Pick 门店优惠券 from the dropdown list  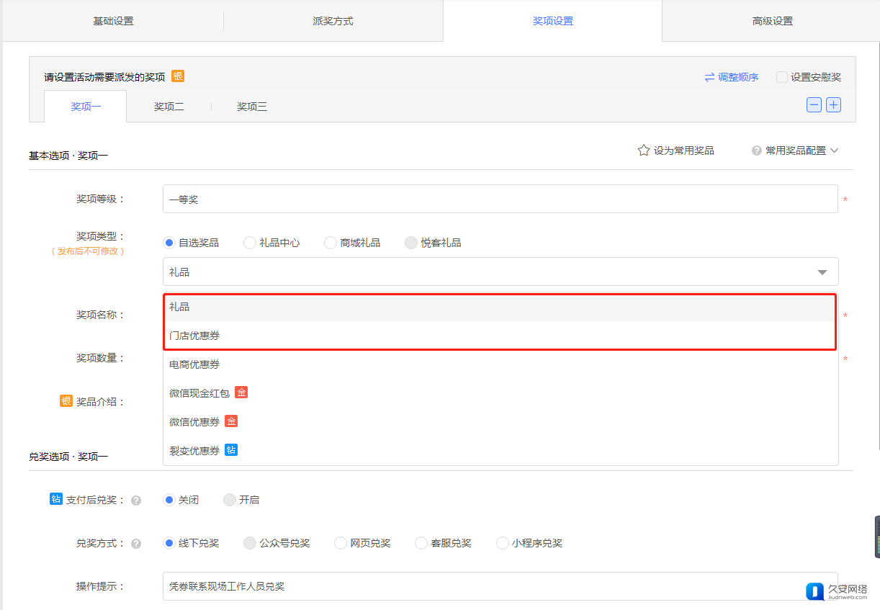[500, 336]
